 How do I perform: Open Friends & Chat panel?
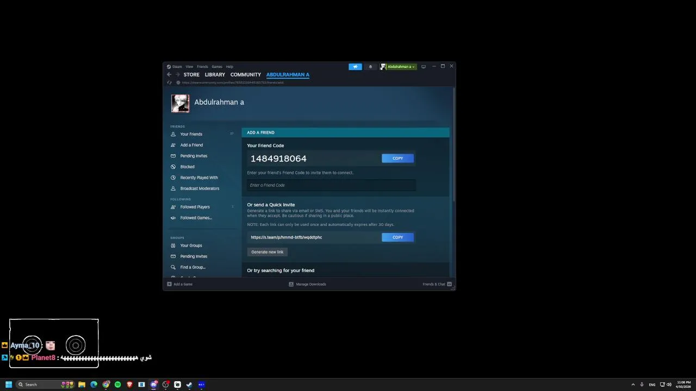(437, 284)
